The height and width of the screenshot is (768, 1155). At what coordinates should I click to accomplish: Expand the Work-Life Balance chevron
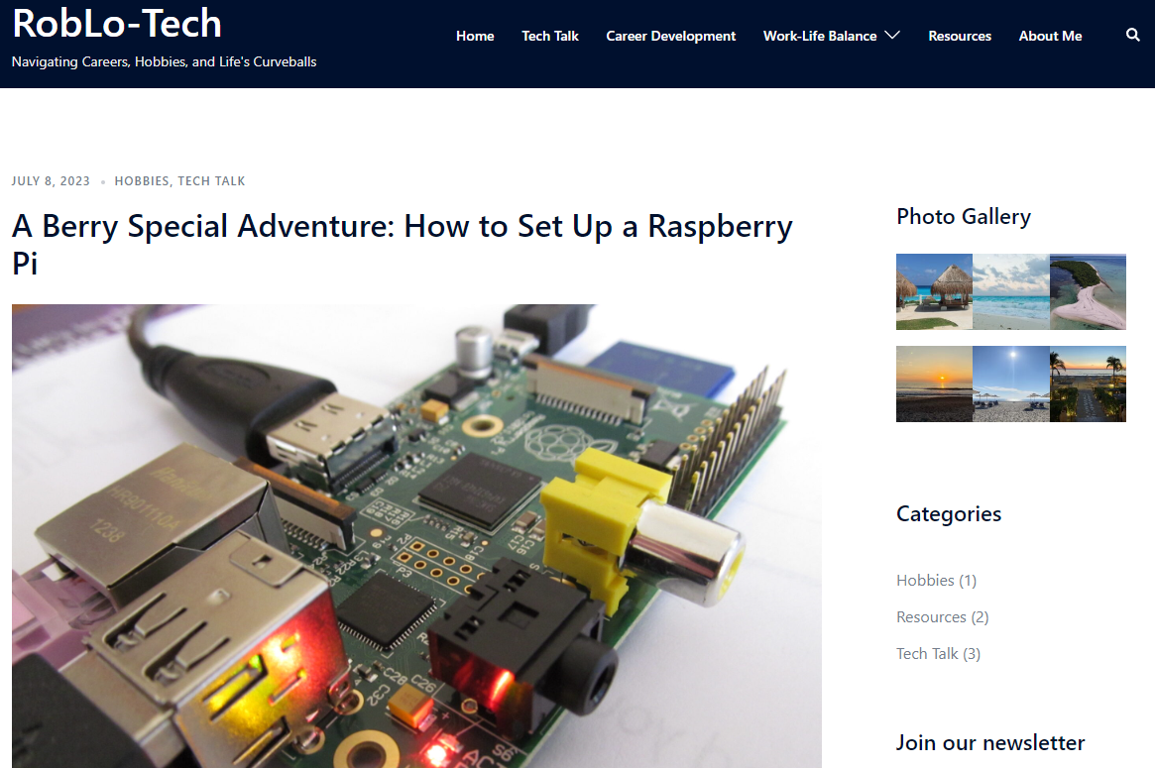tap(892, 36)
